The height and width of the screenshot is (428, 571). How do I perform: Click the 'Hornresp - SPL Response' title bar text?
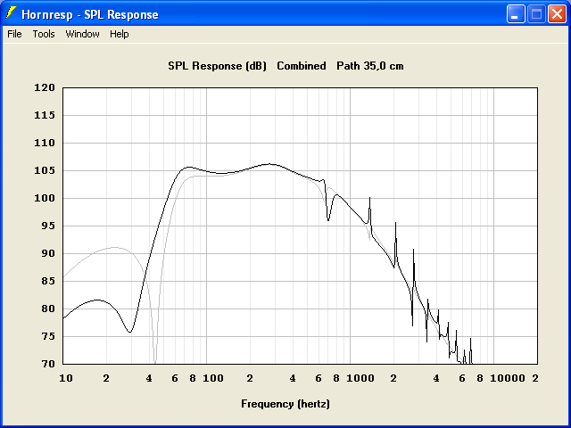[x=90, y=14]
